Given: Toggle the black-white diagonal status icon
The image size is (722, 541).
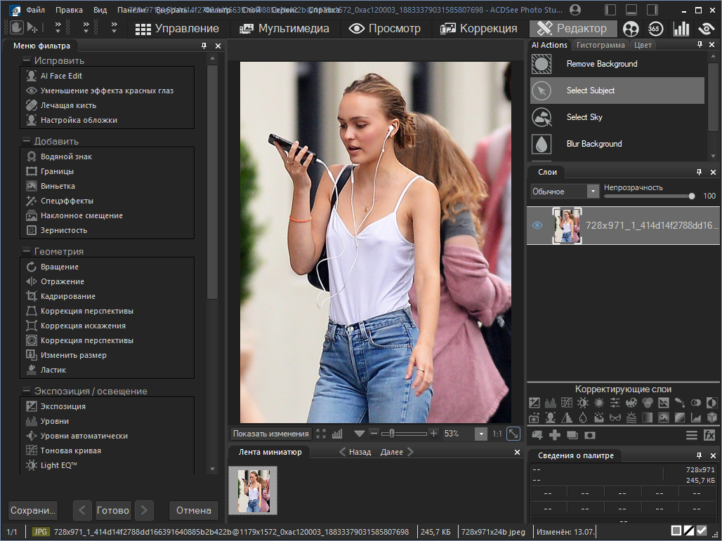Looking at the screenshot, I should coord(689,531).
